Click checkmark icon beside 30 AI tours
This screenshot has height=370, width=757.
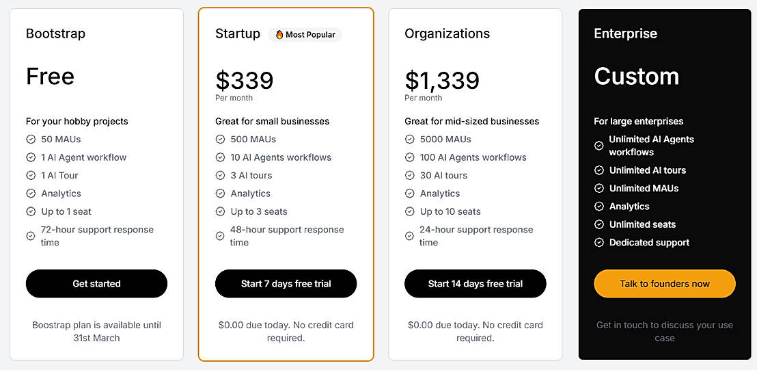409,176
